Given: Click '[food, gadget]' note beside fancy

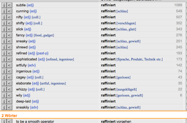Looking at the screenshot, I should 44,35.
